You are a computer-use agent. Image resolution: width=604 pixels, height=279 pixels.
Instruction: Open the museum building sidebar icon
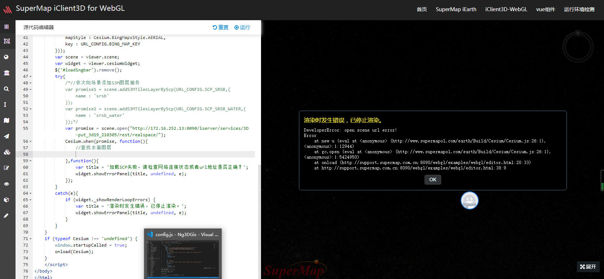tap(6, 73)
